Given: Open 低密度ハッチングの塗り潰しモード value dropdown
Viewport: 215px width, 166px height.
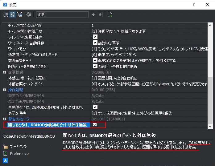Looking at the screenshot, I should [x=149, y=55].
